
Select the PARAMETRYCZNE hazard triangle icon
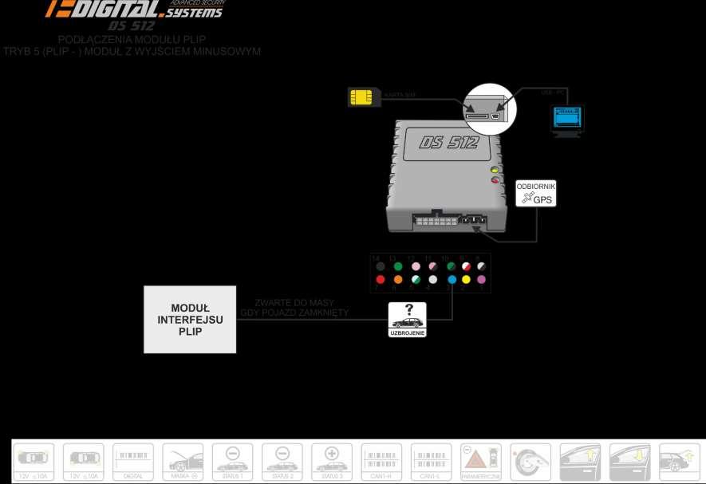tap(481, 462)
